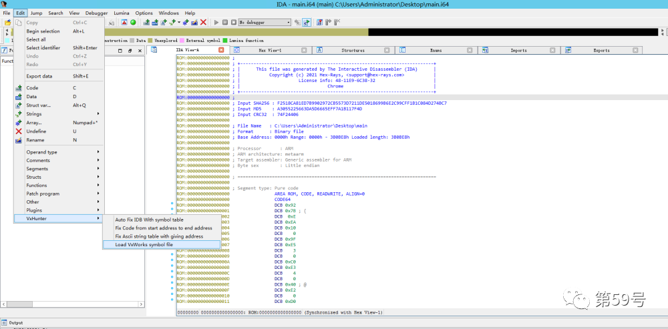Viewport: 668px width, 329px height.
Task: Expand the Comments submenu
Action: (x=59, y=160)
